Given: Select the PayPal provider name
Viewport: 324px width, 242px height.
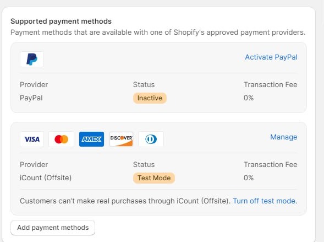Looking at the screenshot, I should [x=31, y=98].
